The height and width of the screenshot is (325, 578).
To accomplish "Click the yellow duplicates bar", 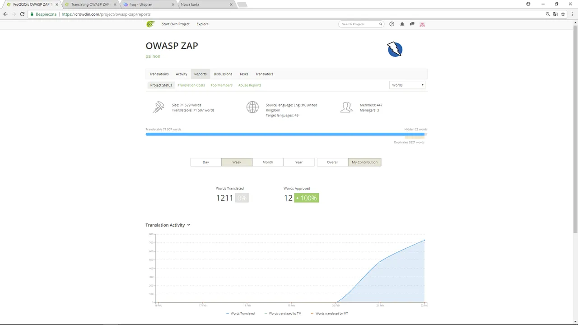I will pos(414,137).
